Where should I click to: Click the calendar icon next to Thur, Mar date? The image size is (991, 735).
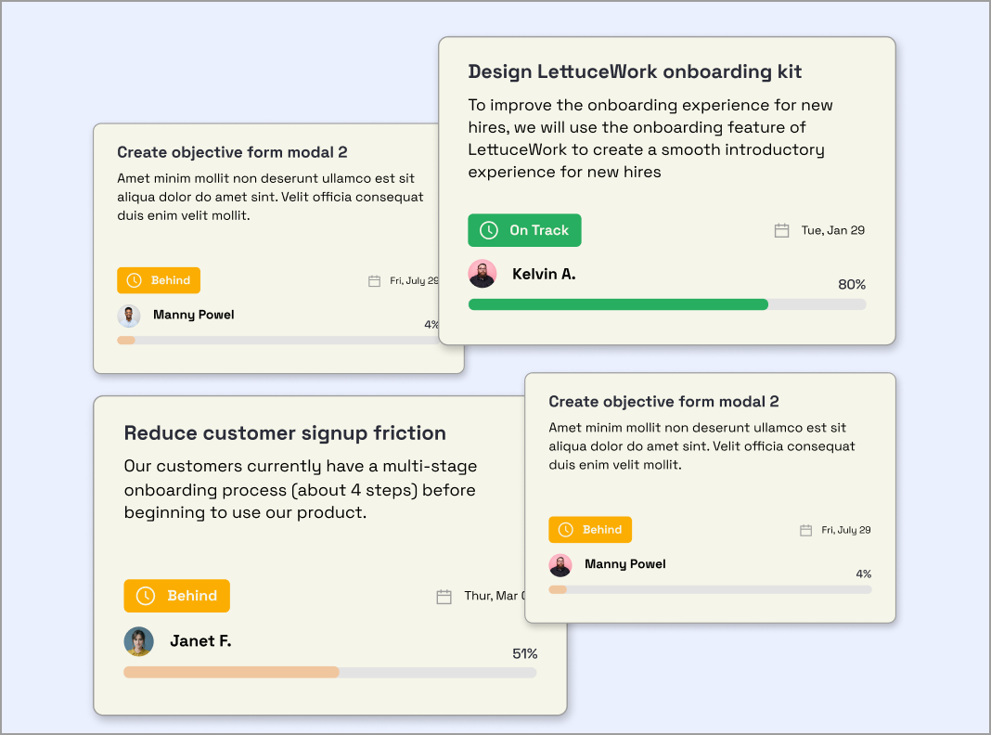tap(444, 596)
